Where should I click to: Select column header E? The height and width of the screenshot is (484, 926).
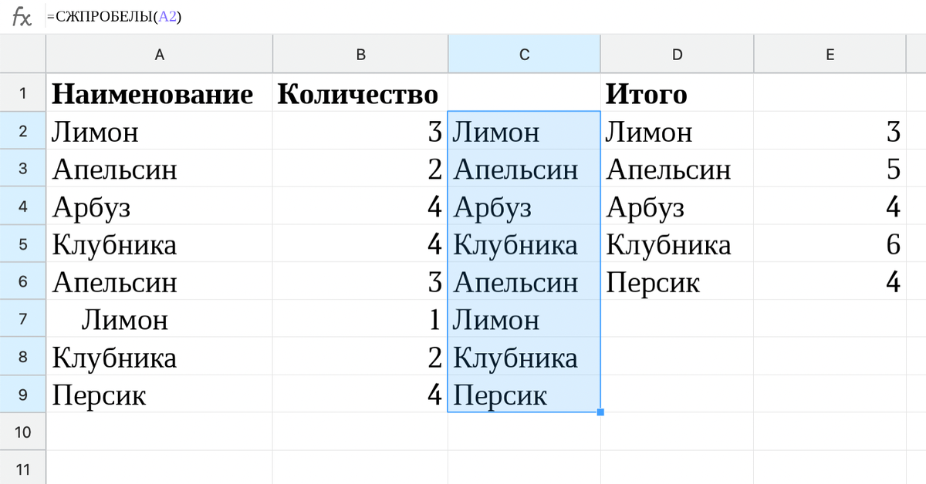830,54
